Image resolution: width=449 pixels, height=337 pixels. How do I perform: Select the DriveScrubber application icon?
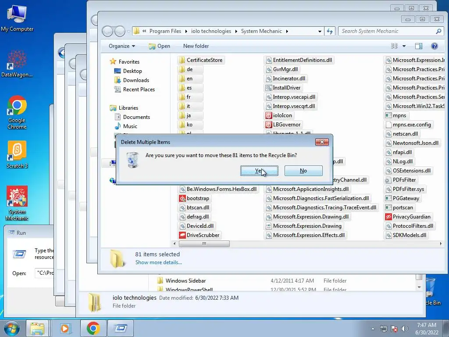[182, 235]
